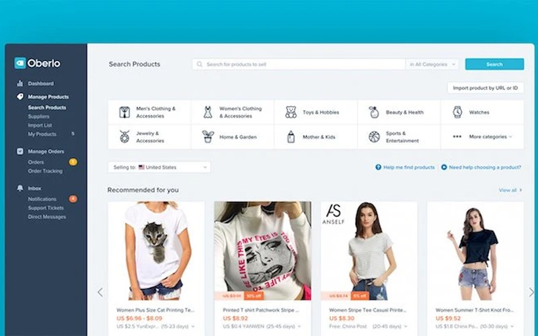This screenshot has width=538, height=336.
Task: Open Inbox bell icon
Action: pos(20,188)
